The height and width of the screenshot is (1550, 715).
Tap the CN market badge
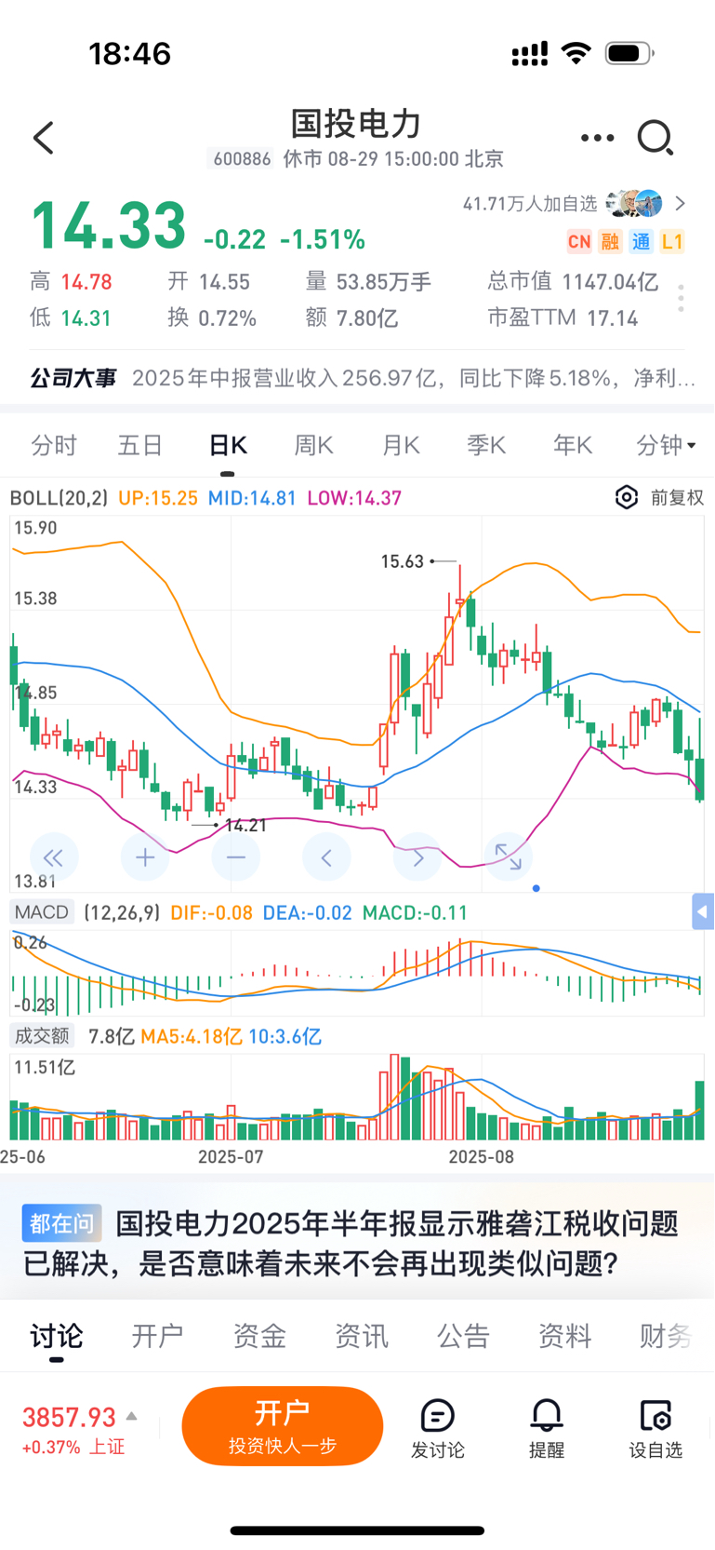pos(579,242)
